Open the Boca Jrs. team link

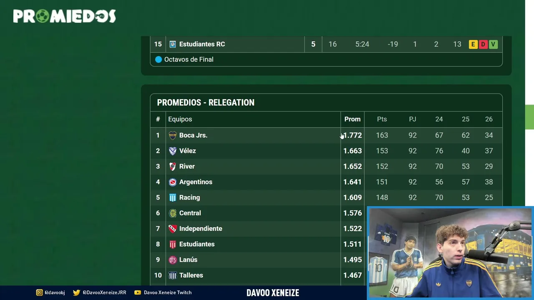click(193, 135)
